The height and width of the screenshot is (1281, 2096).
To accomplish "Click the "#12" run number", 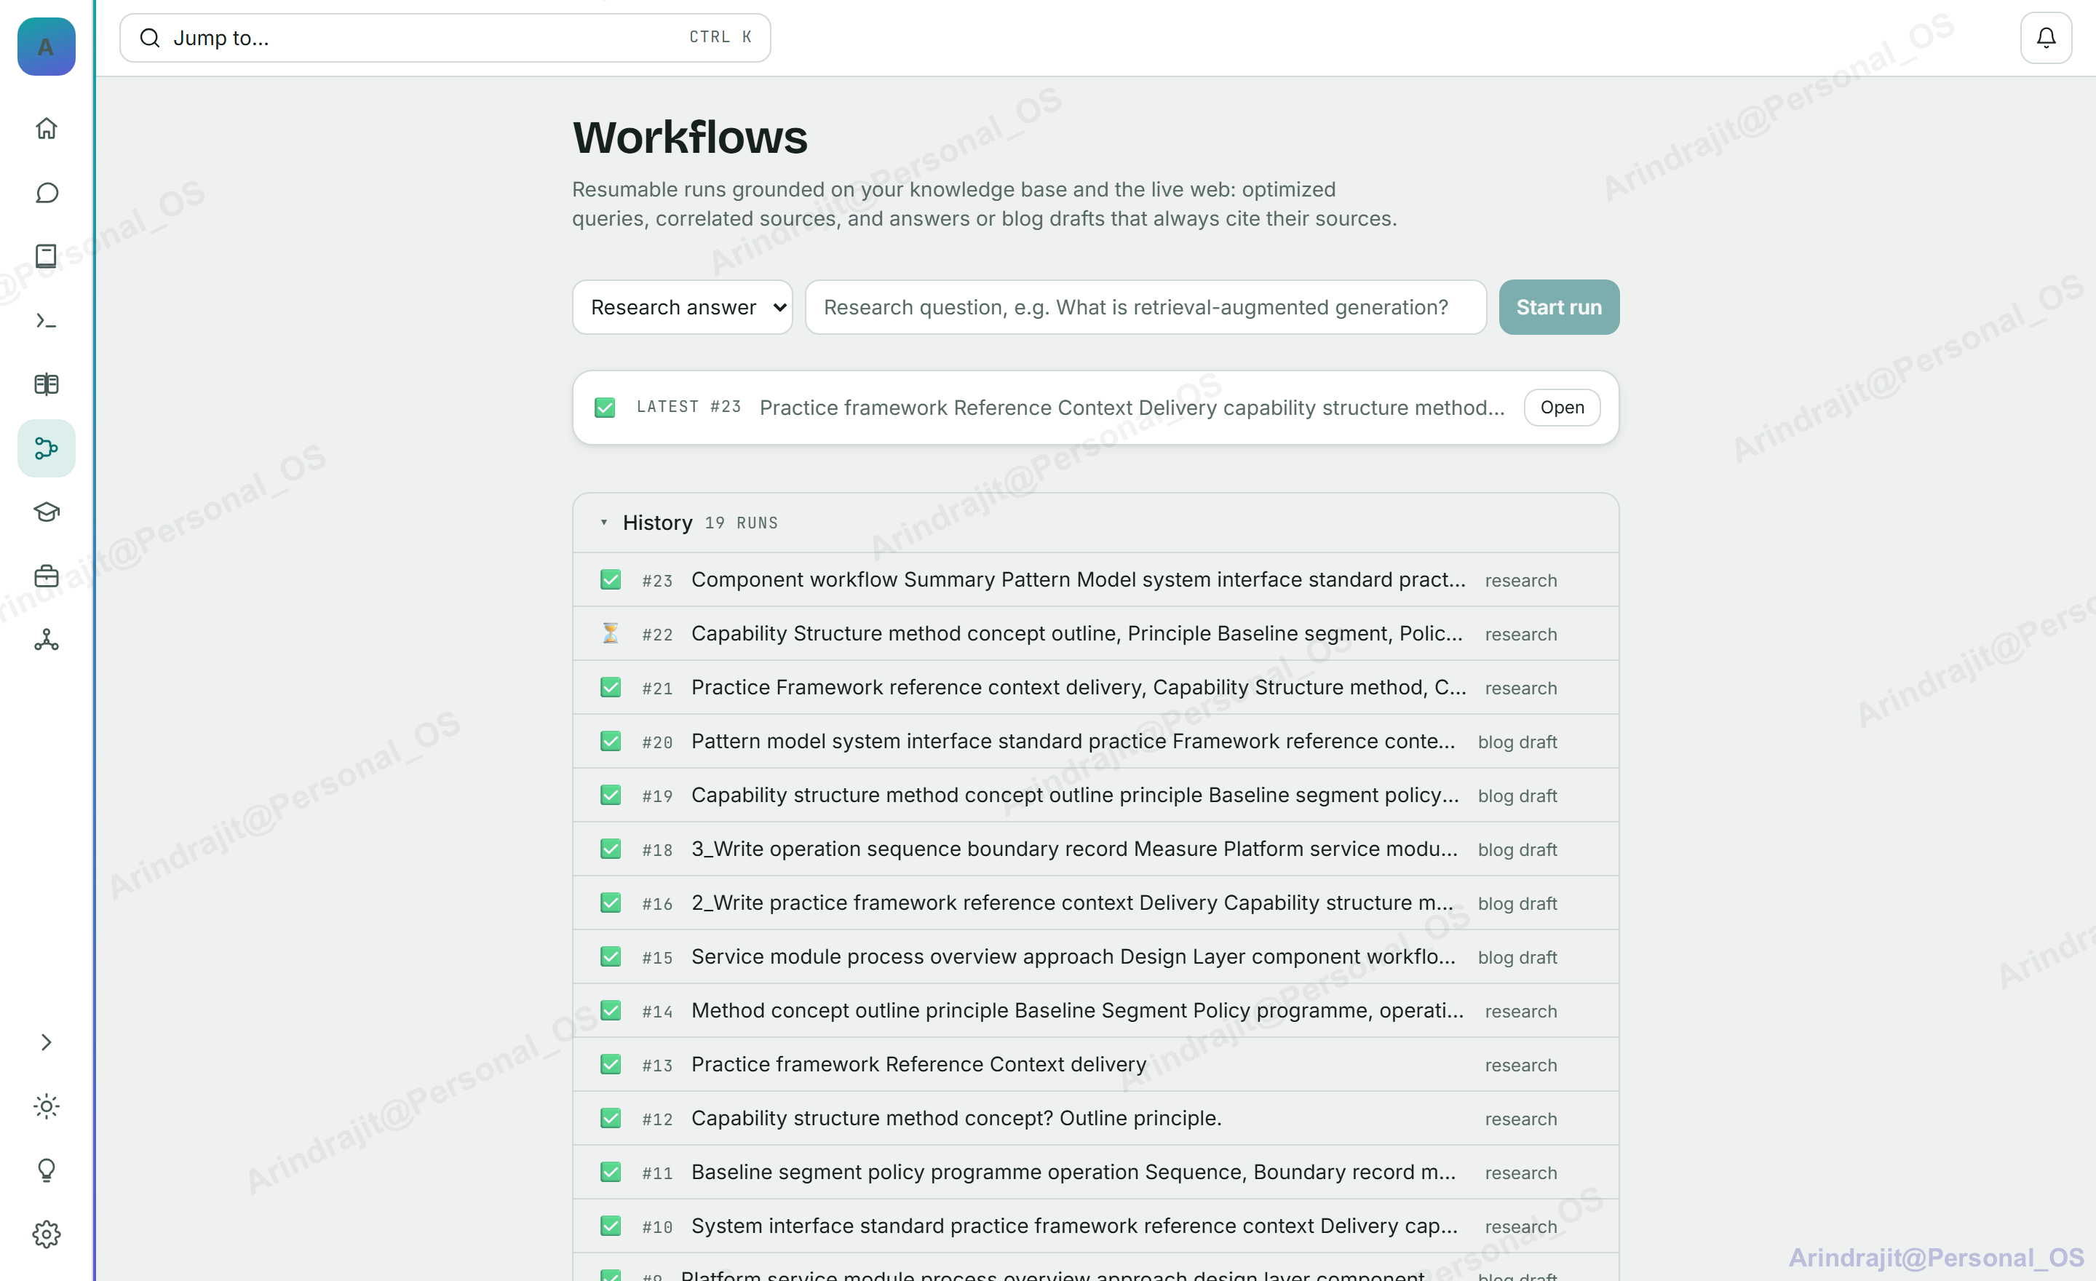I will click(x=656, y=1119).
